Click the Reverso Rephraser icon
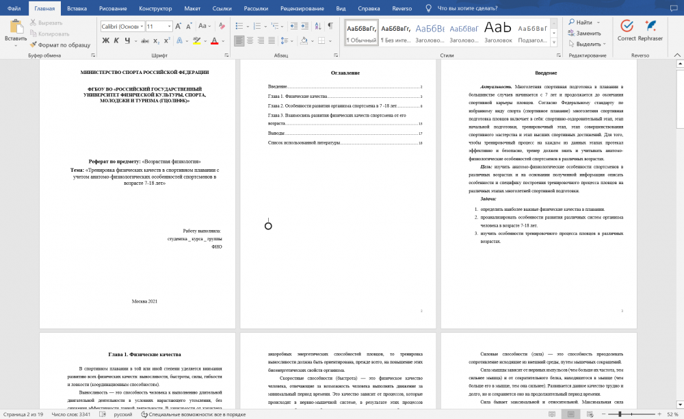 650,26
